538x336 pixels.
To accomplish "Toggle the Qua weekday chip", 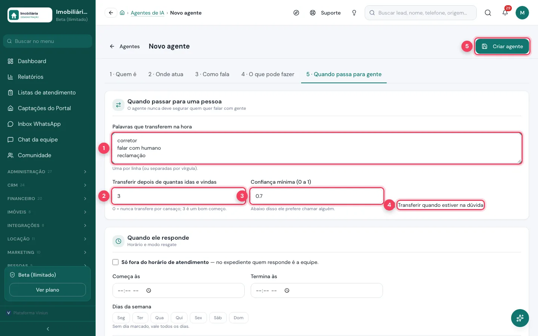I will point(160,318).
